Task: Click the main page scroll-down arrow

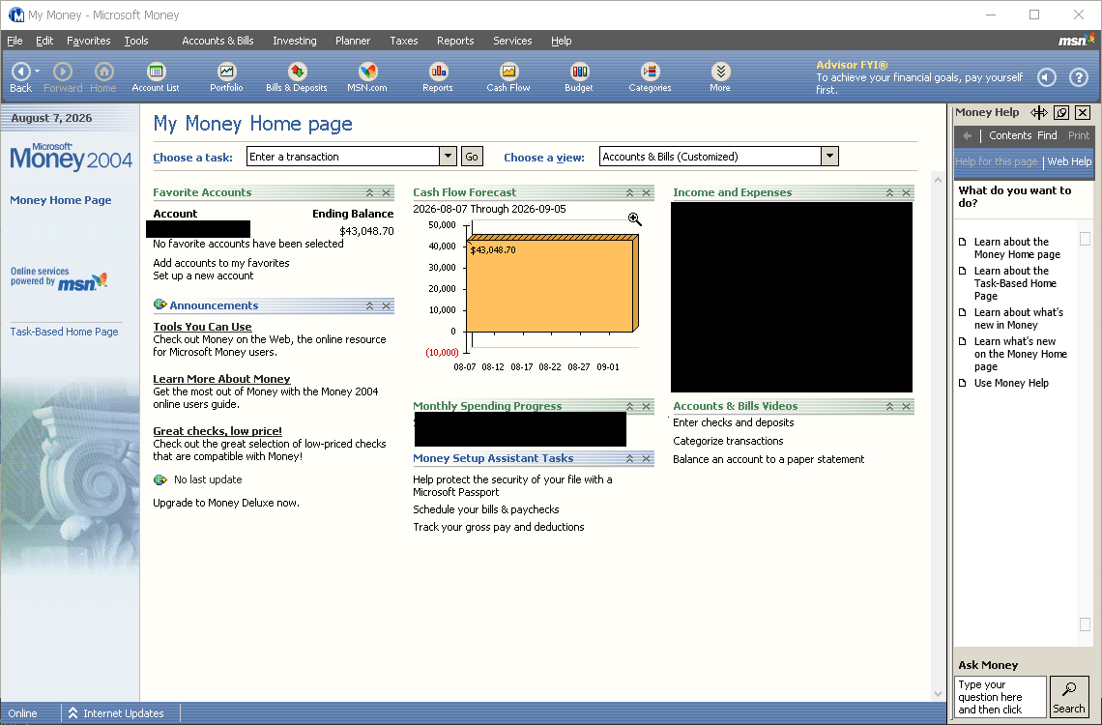Action: coord(939,694)
